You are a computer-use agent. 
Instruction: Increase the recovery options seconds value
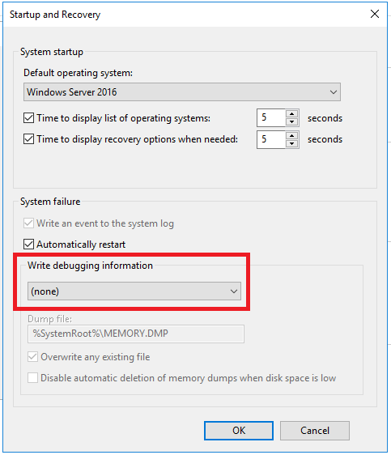(291, 135)
